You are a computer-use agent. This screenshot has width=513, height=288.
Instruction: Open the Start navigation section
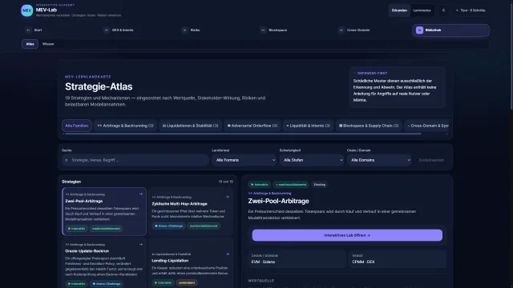coord(61,30)
